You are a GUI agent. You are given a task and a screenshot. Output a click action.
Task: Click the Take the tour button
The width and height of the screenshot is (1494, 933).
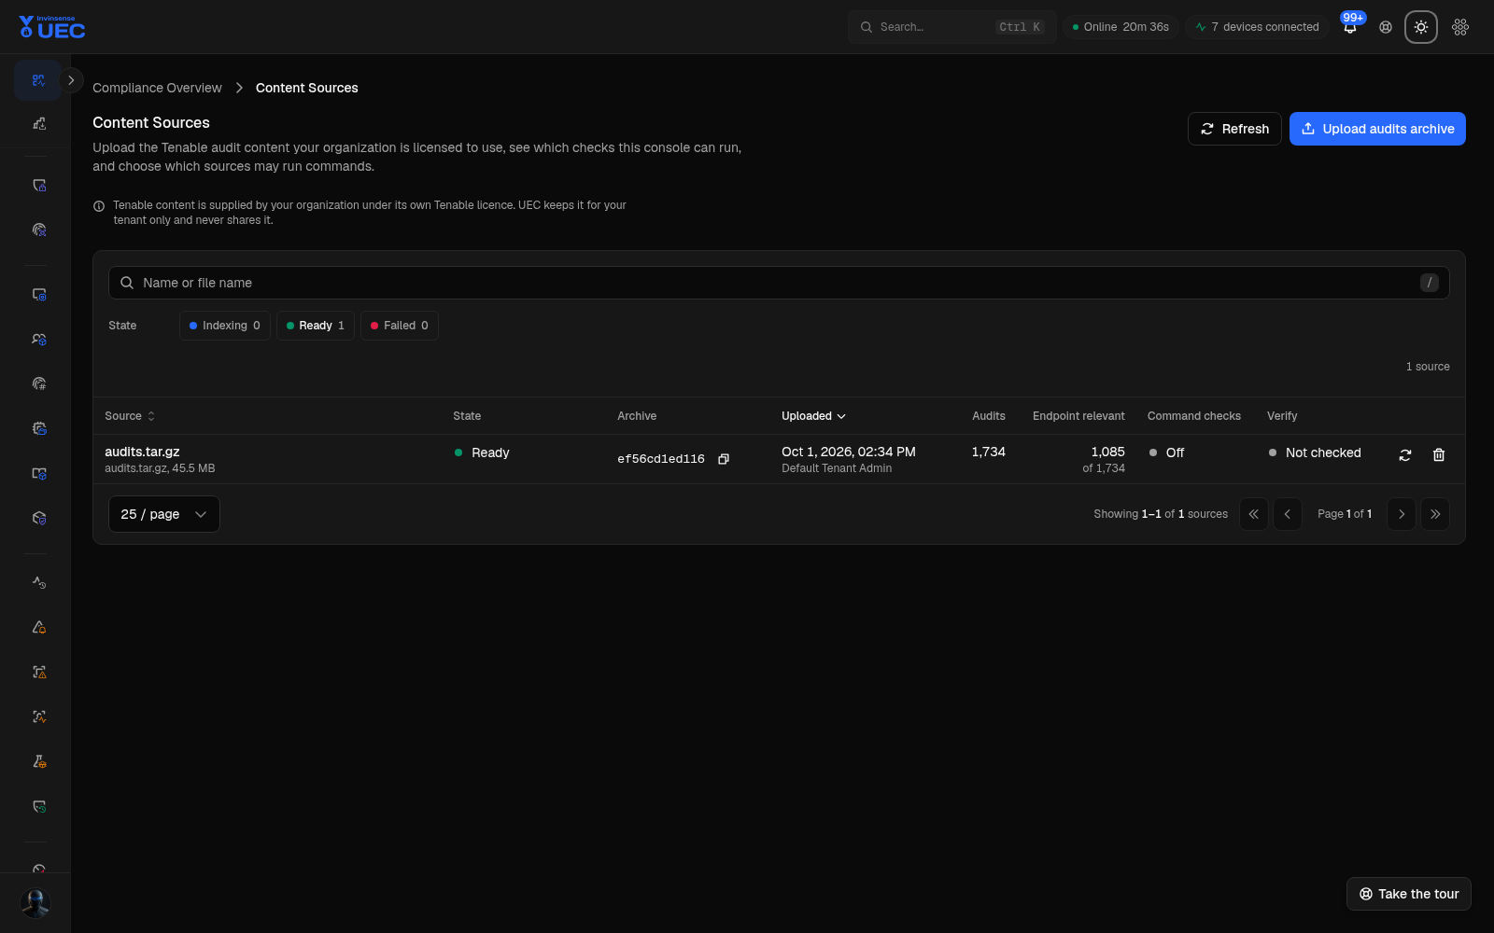coord(1409,894)
